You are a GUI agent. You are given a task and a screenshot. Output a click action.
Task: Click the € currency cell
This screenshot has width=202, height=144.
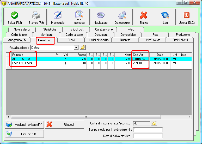[65, 59]
